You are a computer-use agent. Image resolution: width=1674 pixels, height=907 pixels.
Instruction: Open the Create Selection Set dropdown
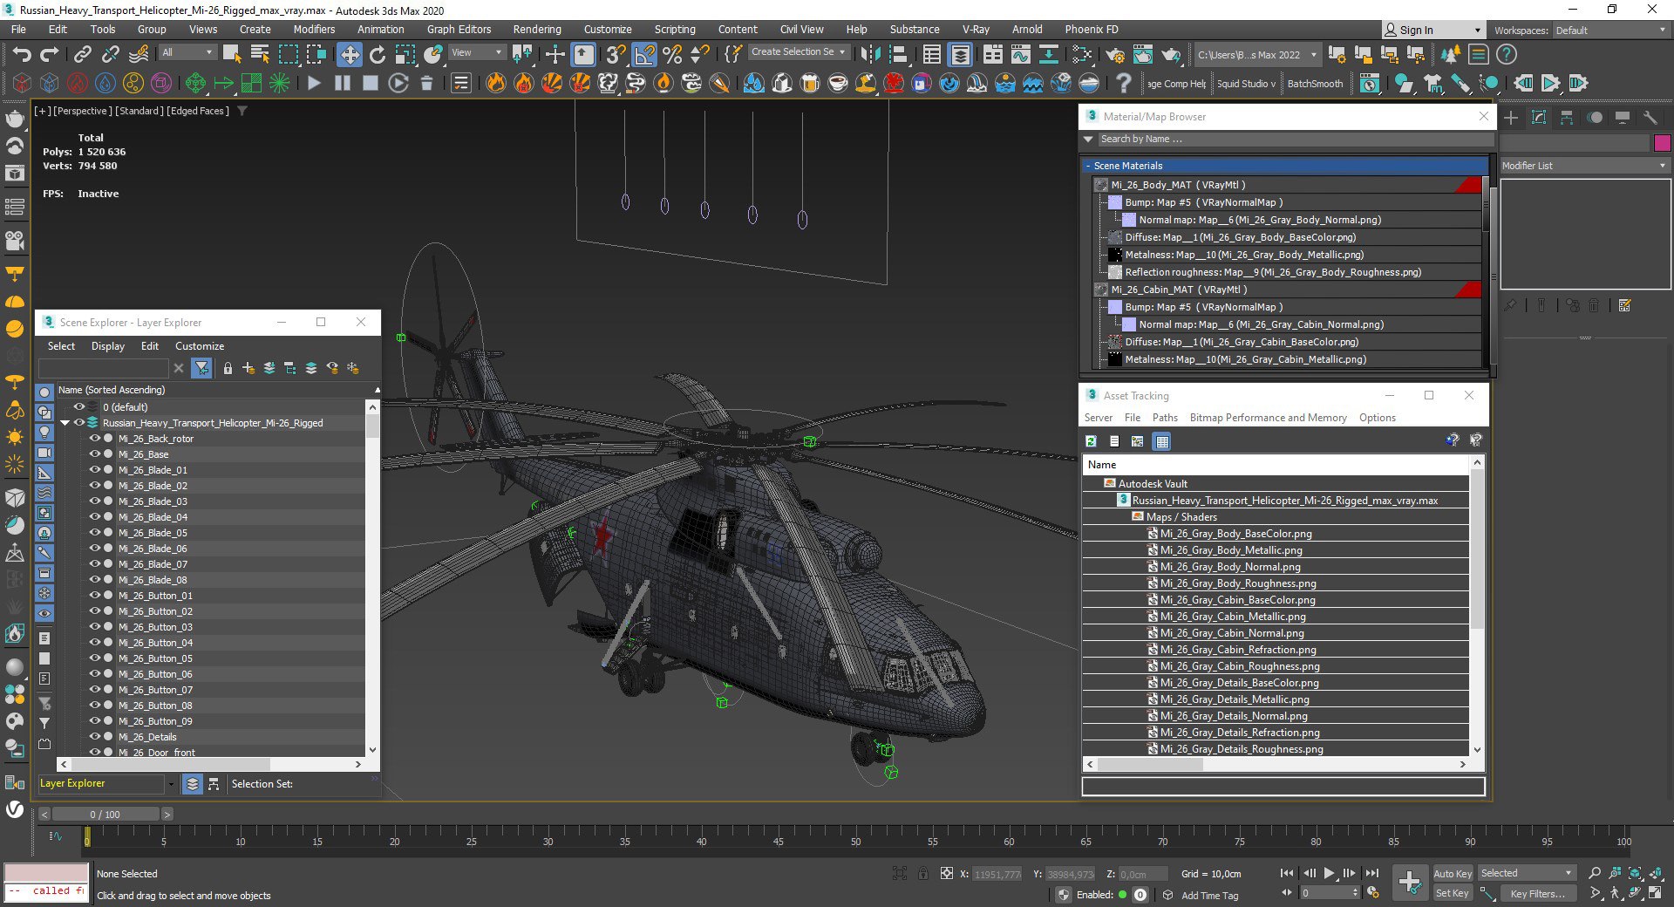799,52
